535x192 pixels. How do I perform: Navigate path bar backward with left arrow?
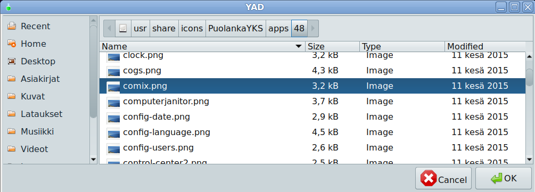[110, 28]
